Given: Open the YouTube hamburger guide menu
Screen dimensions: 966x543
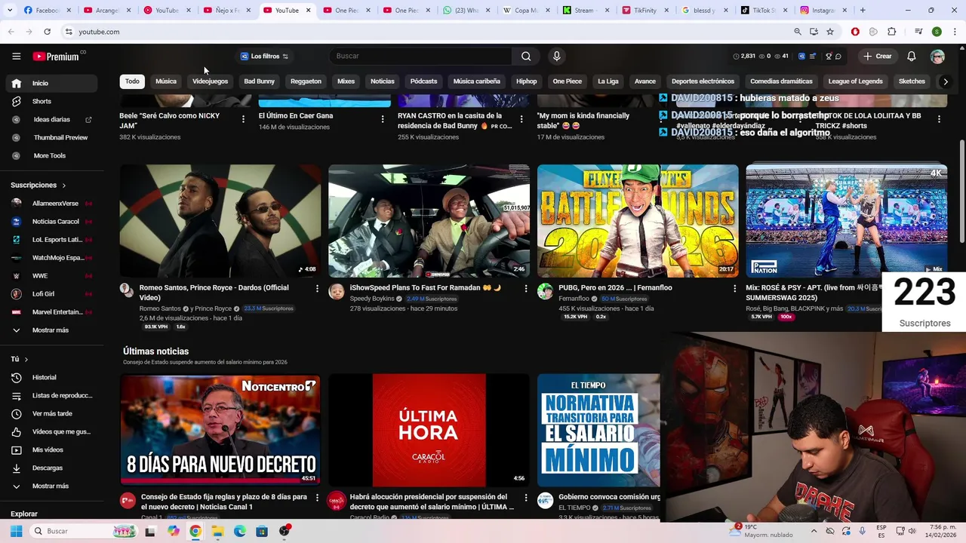Looking at the screenshot, I should click(x=16, y=57).
